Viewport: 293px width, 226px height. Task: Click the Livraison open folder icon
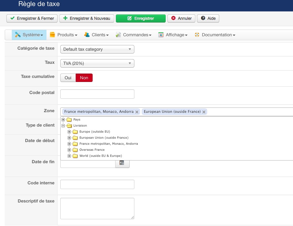click(69, 126)
